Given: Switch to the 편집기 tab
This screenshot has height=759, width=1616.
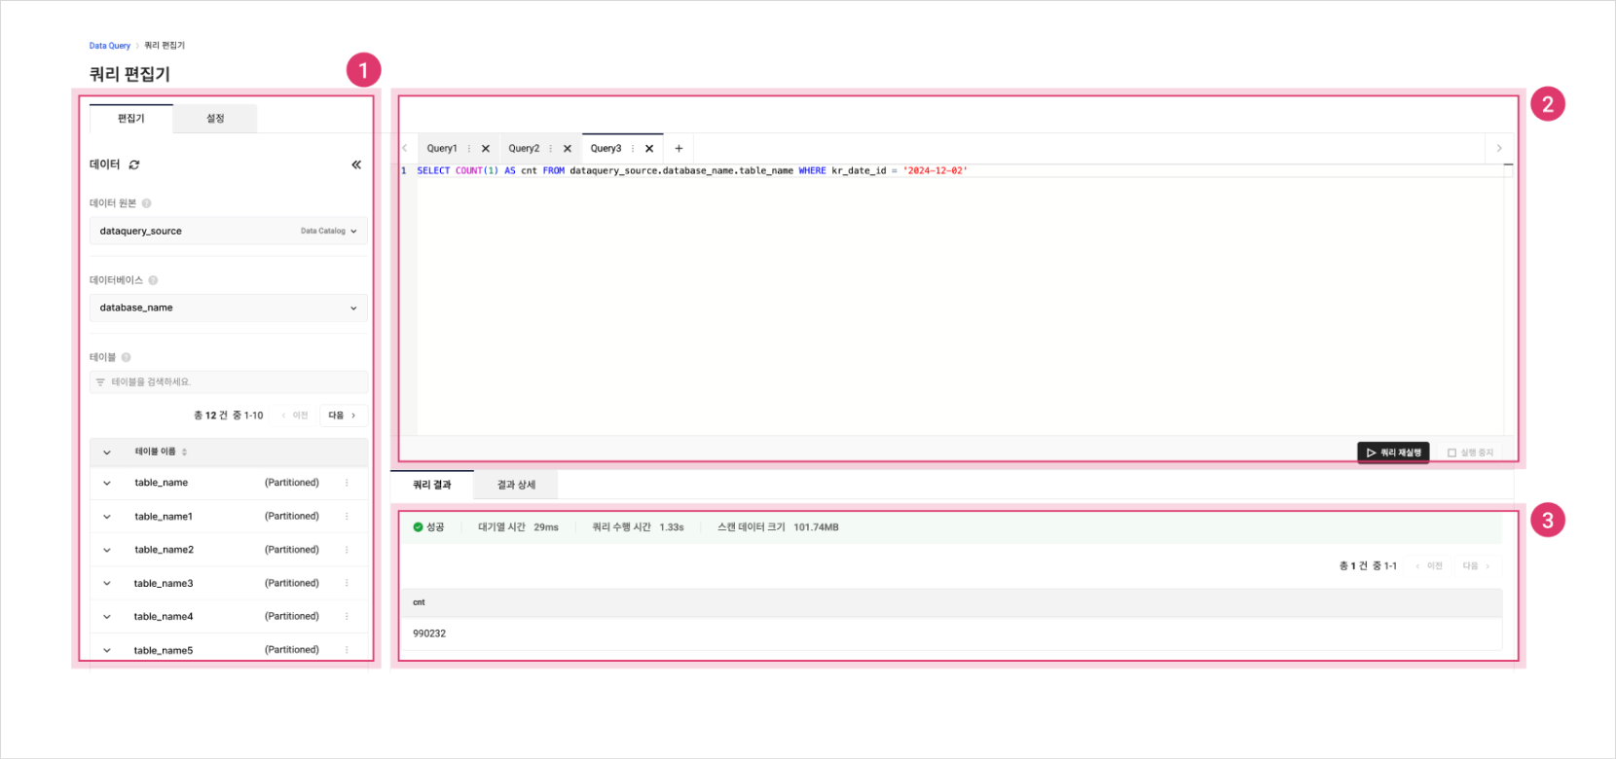Looking at the screenshot, I should [131, 119].
